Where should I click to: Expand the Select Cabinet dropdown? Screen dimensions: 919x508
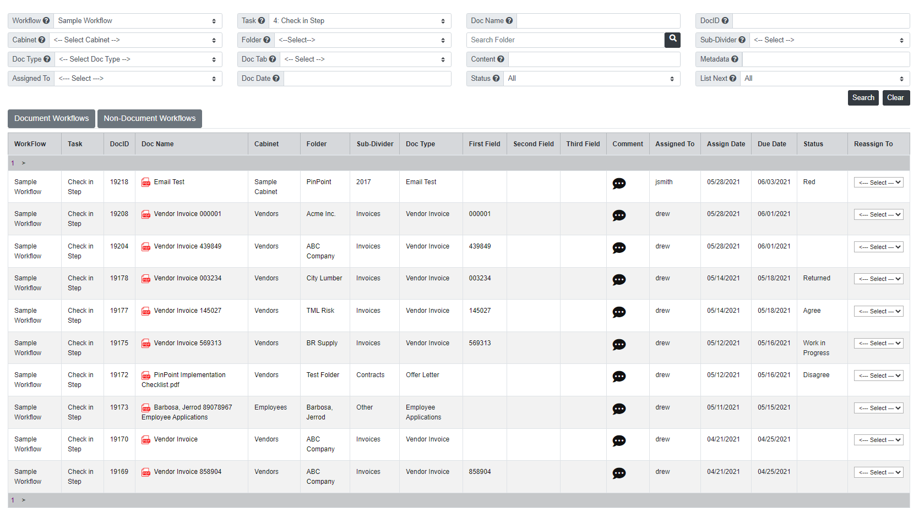coord(135,40)
